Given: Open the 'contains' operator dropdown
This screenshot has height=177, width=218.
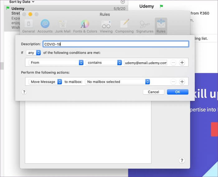Looking at the screenshot, I should pyautogui.click(x=104, y=63).
